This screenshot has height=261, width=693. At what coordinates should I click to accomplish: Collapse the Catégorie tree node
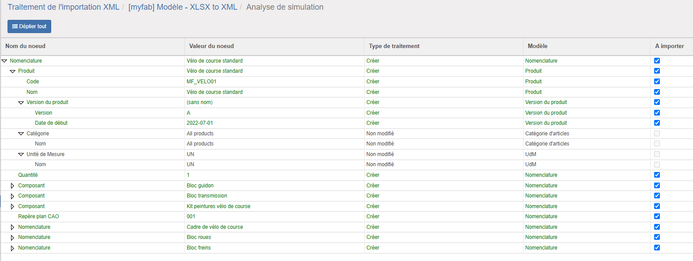[x=21, y=134]
